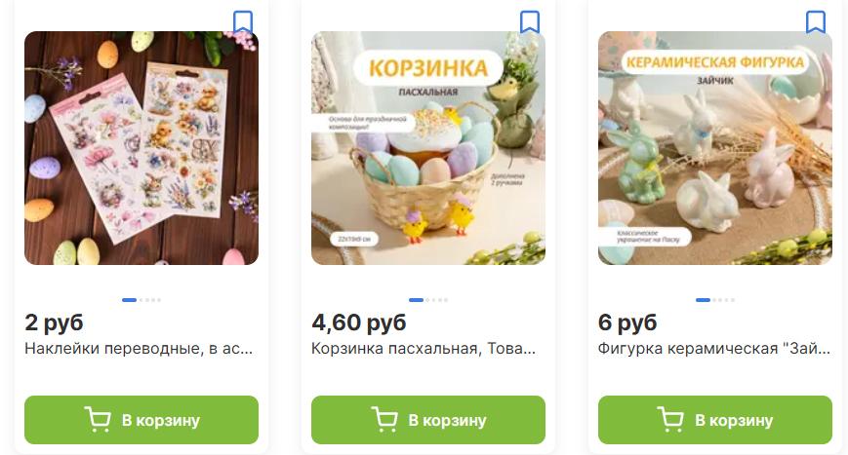Click the cart icon under the 4,60 руб basket
The image size is (848, 455).
[384, 419]
